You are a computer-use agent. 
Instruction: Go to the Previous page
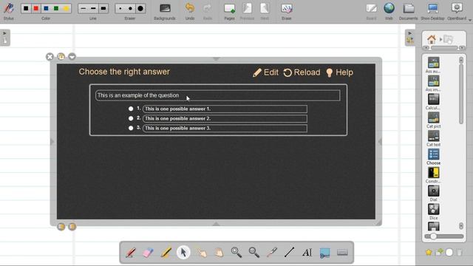click(247, 11)
